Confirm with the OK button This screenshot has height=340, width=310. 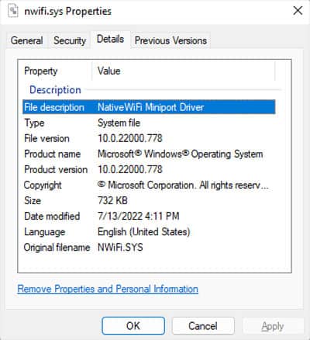pos(133,326)
